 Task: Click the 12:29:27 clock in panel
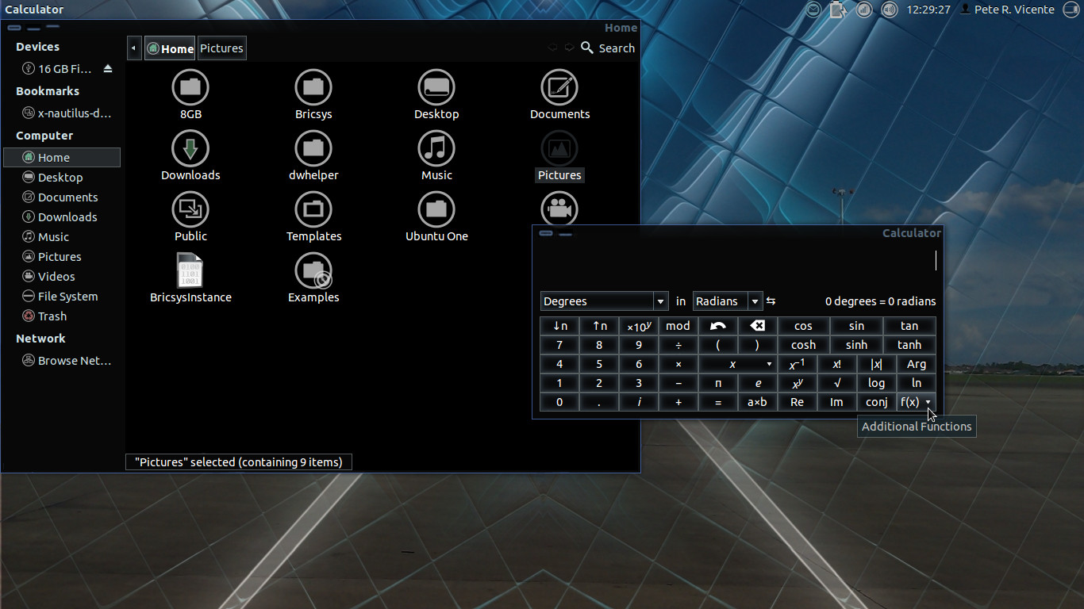[928, 10]
